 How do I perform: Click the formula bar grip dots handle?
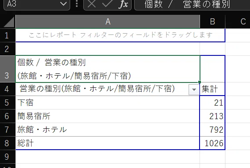(x=77, y=4)
